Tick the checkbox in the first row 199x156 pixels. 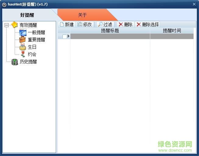64,37
